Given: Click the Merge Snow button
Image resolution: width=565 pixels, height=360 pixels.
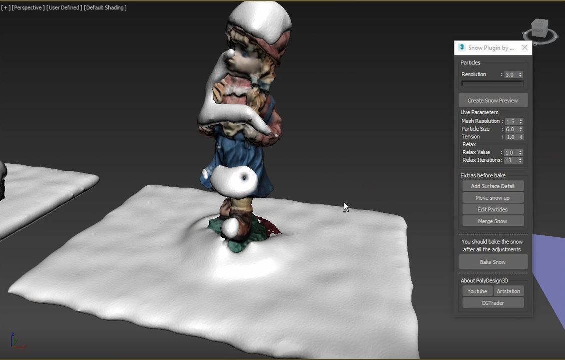Looking at the screenshot, I should pyautogui.click(x=493, y=221).
